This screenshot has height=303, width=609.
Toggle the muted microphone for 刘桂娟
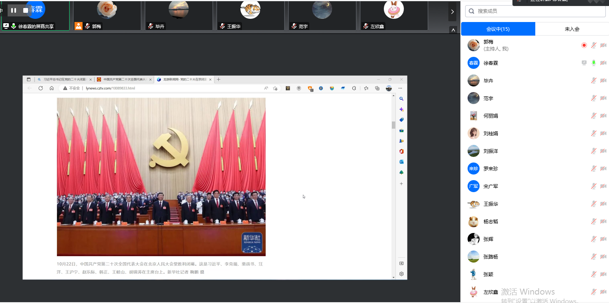(x=594, y=133)
